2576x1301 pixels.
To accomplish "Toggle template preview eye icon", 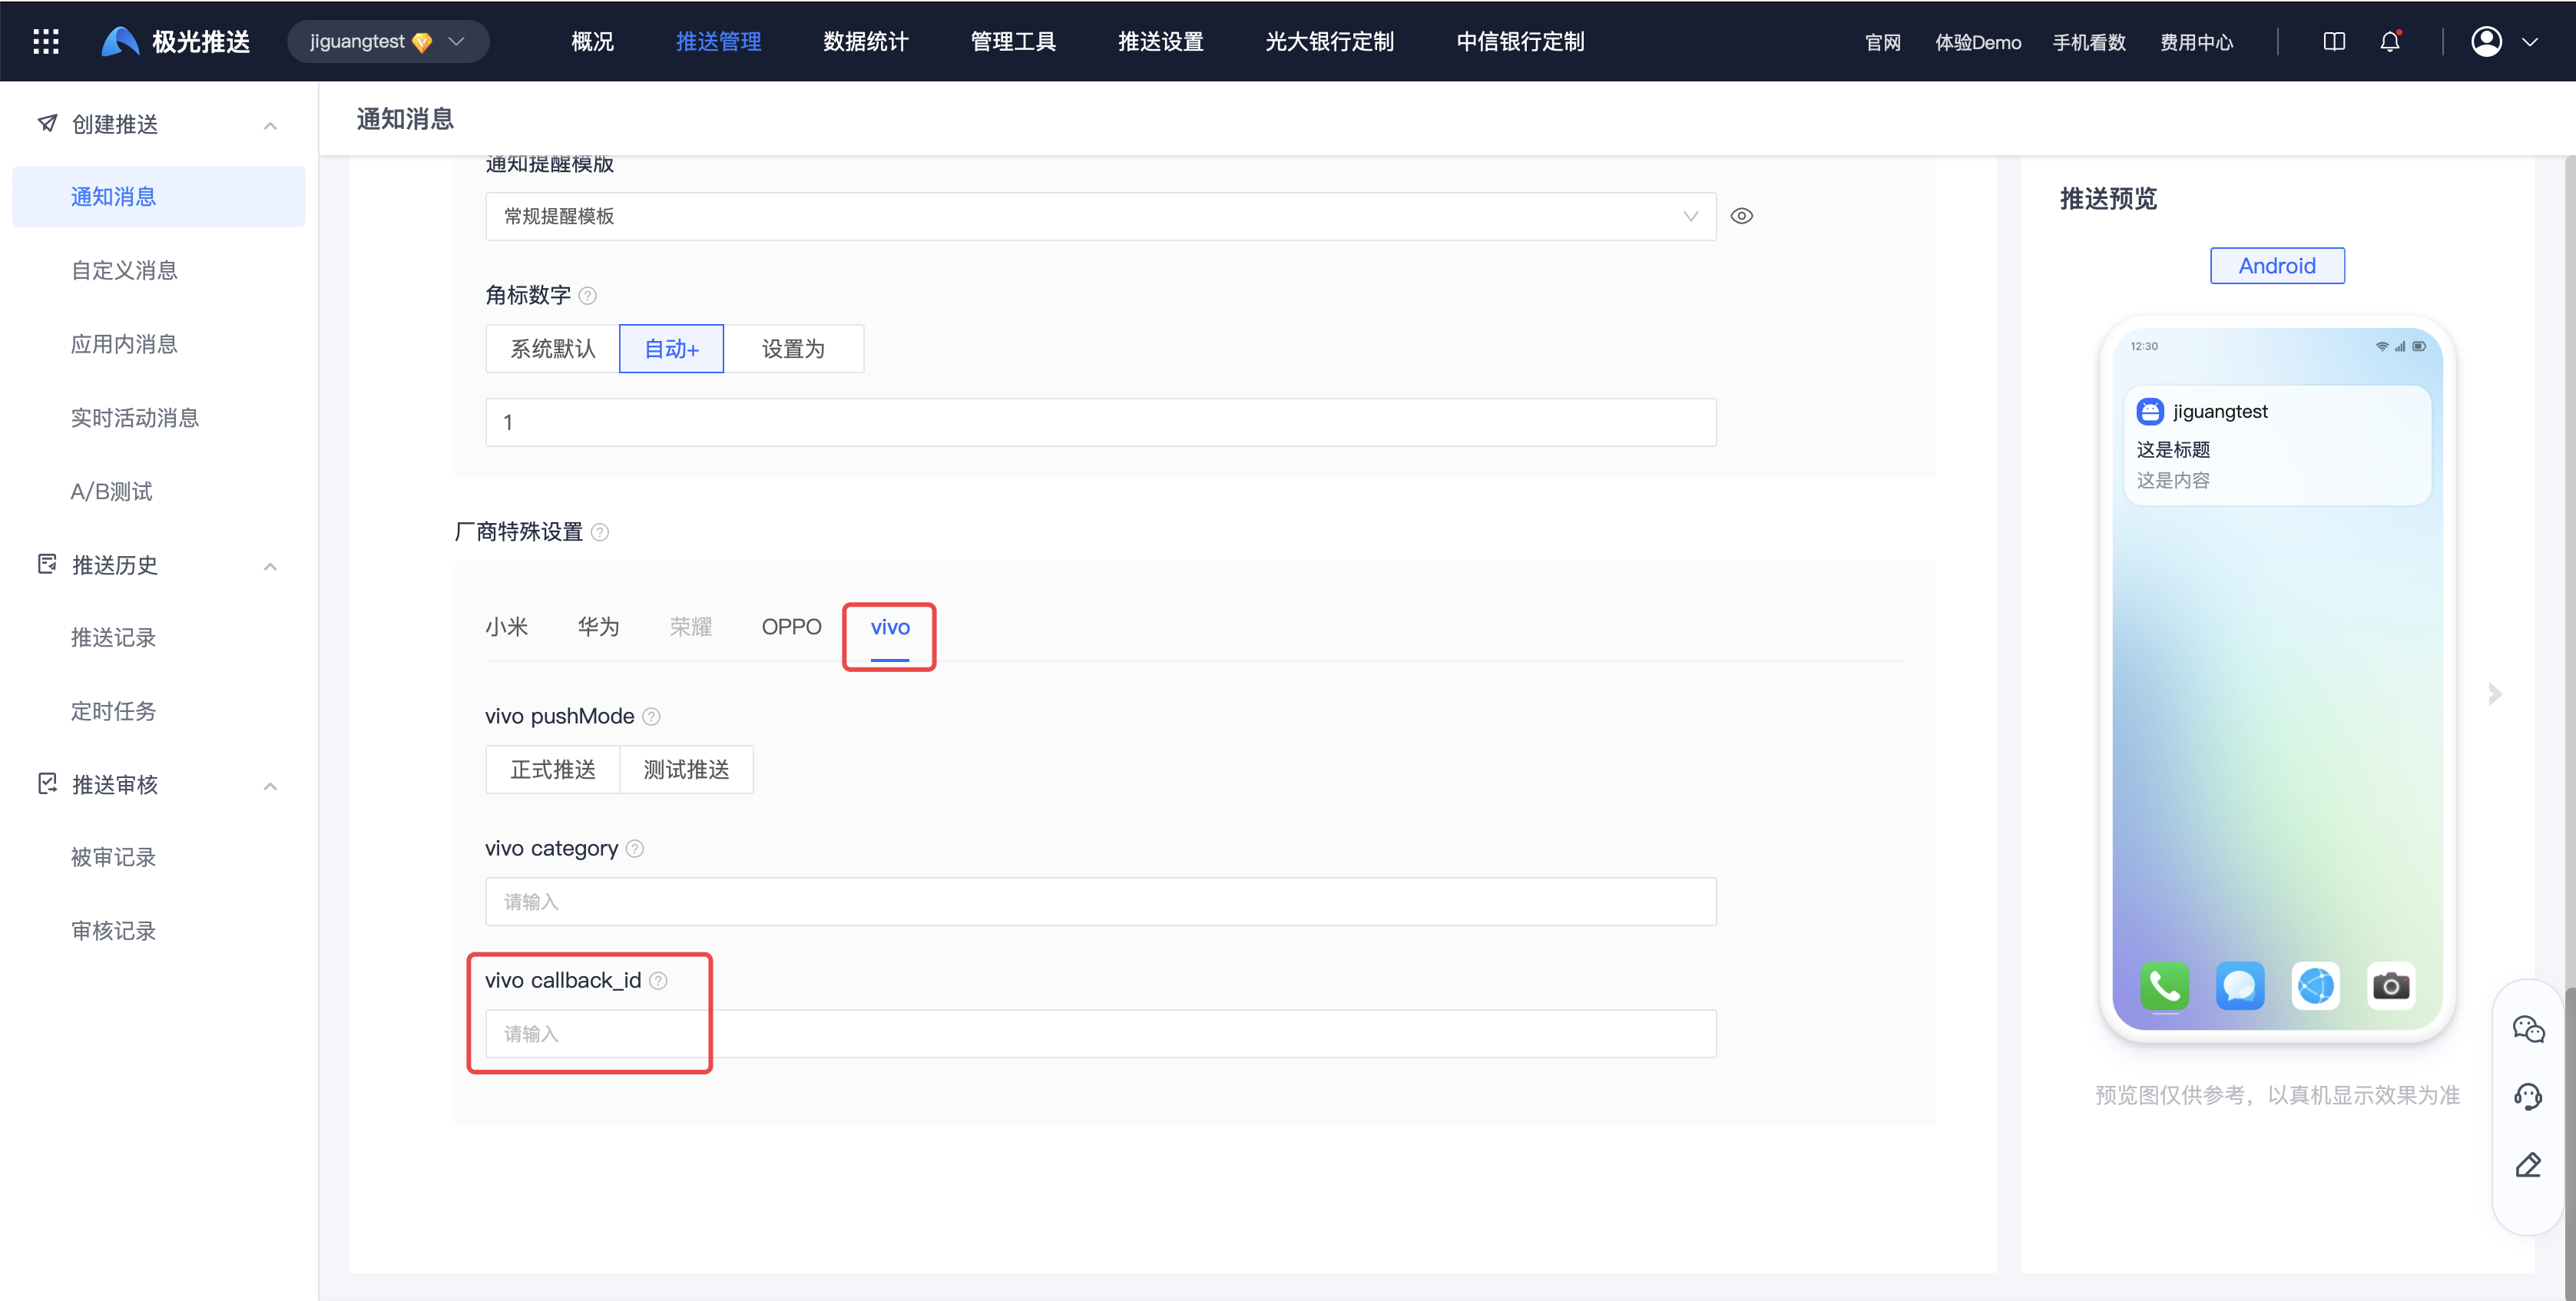I will 1741,216.
